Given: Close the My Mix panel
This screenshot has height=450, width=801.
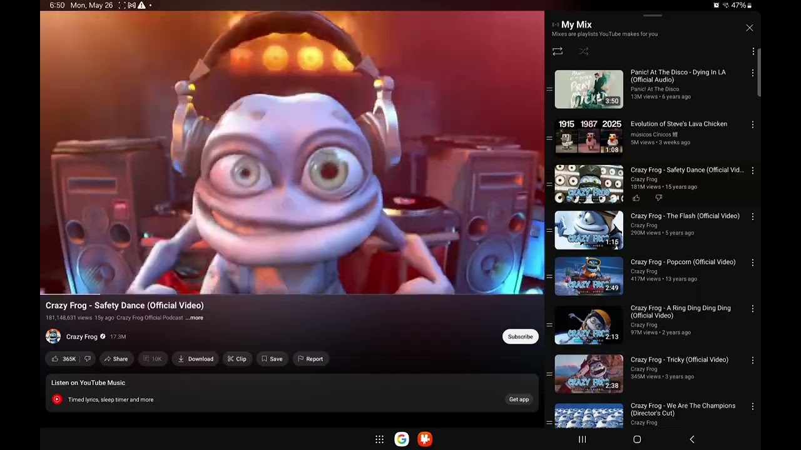Looking at the screenshot, I should [749, 28].
